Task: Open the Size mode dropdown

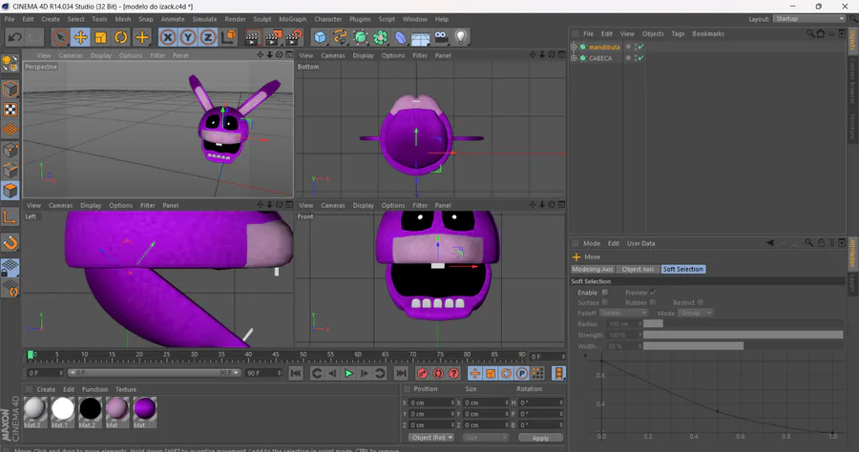Action: tap(486, 438)
